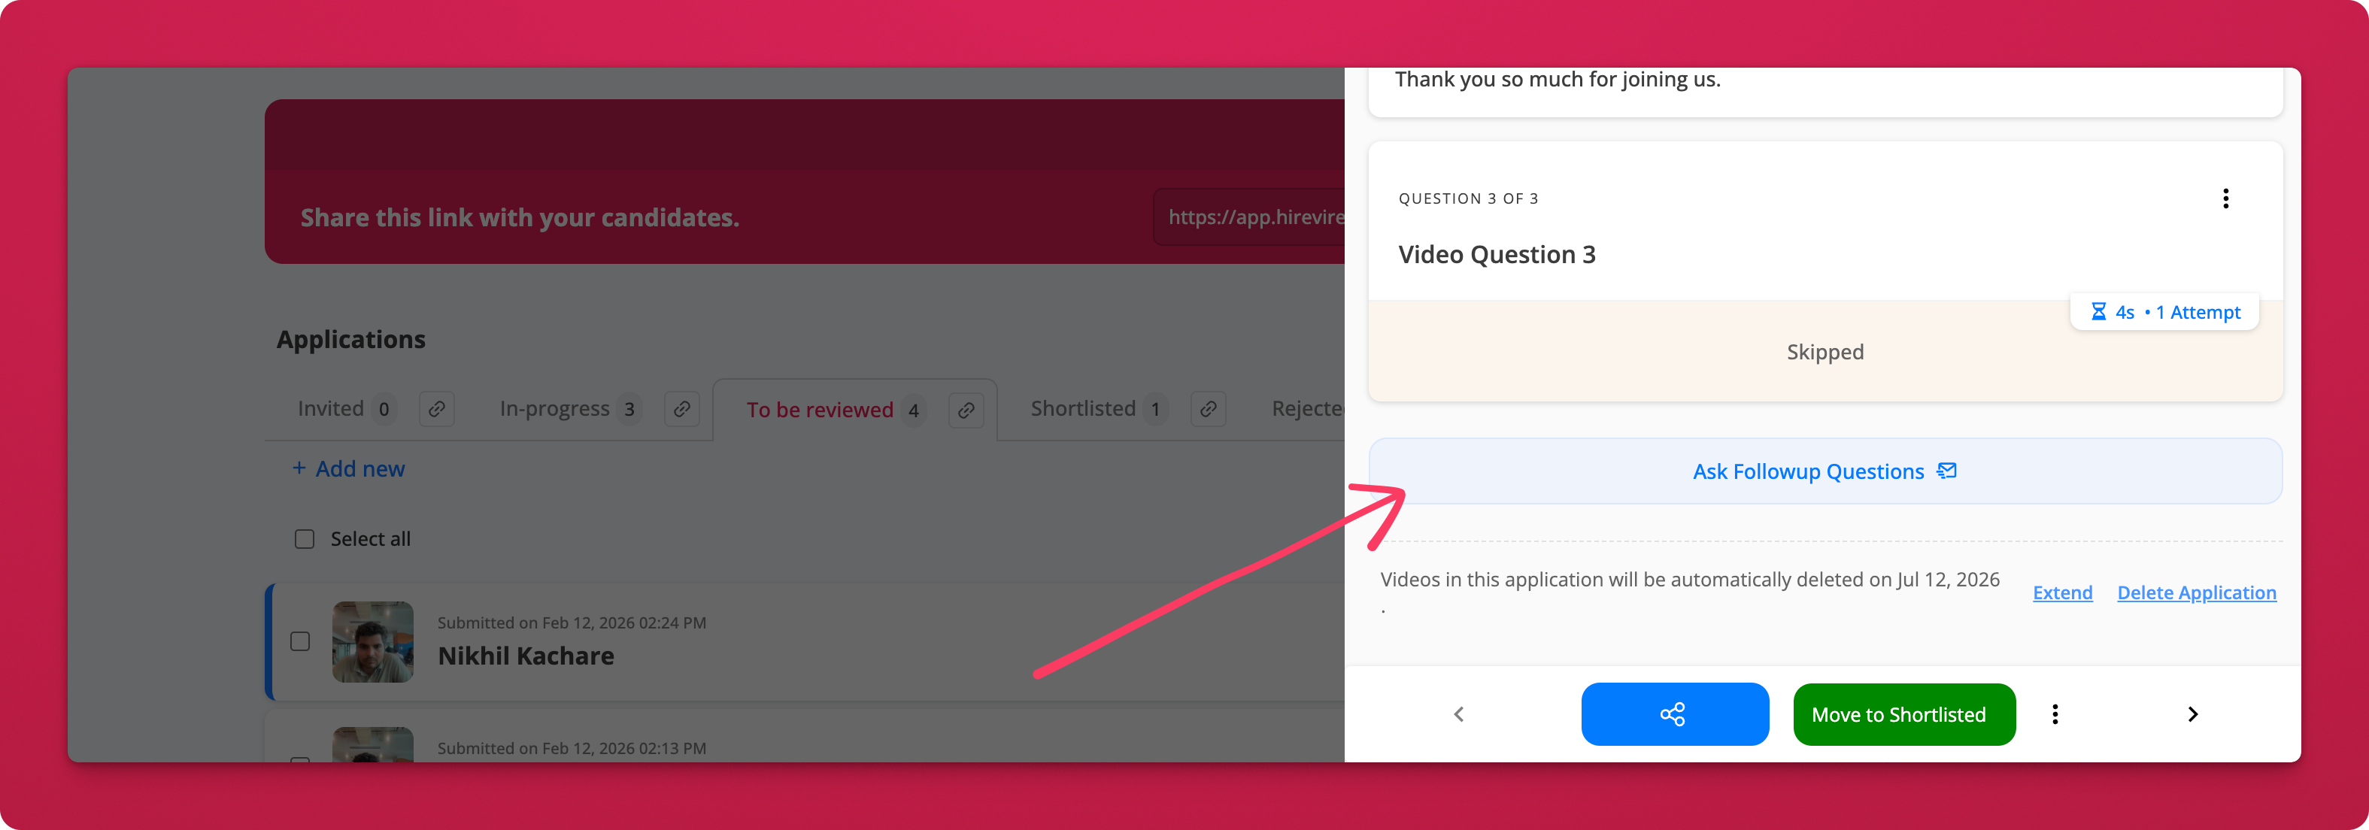Copy the To be reviewed link icon
The image size is (2369, 830).
[966, 410]
